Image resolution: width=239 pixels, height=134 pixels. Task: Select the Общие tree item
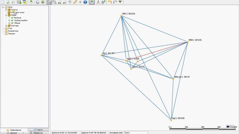pyautogui.click(x=17, y=23)
